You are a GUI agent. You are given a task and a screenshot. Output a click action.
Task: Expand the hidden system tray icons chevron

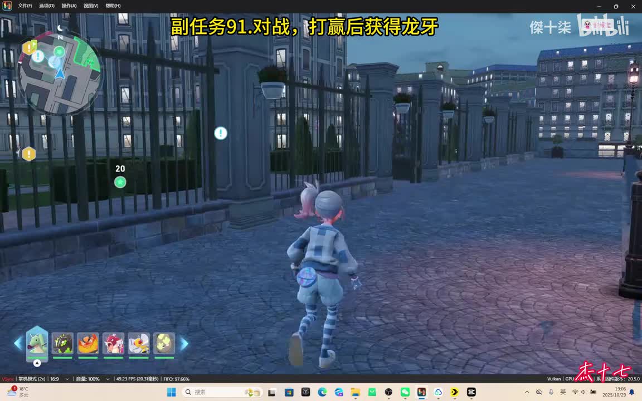(x=527, y=392)
